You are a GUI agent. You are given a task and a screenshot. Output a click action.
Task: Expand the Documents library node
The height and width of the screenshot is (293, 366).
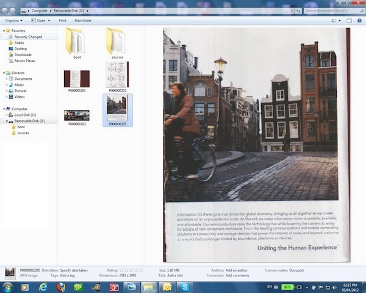(x=8, y=79)
